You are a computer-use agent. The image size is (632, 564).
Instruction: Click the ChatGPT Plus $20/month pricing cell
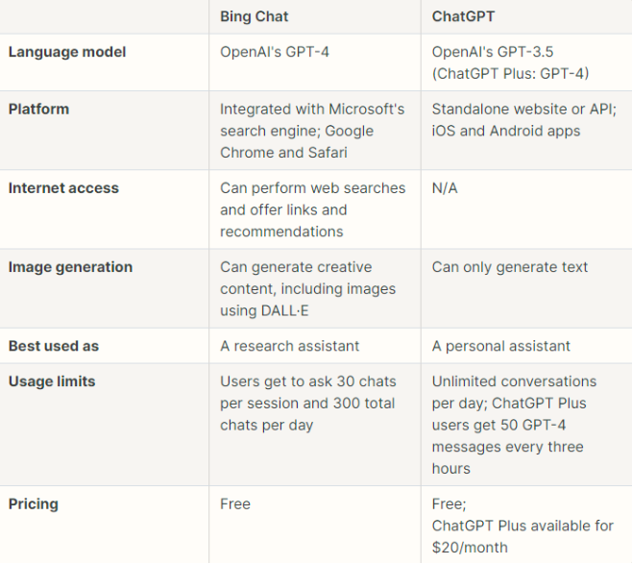point(523,525)
